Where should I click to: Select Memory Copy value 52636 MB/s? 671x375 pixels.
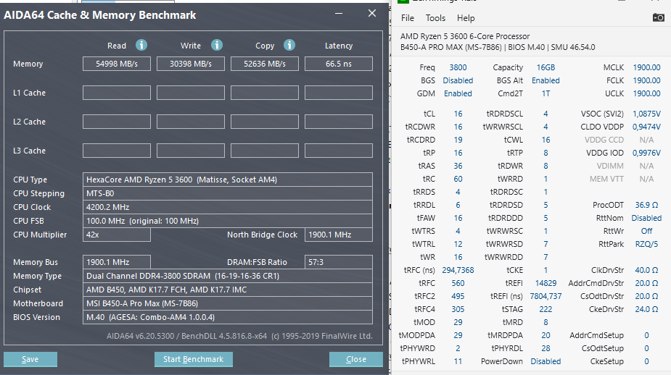[x=265, y=64]
